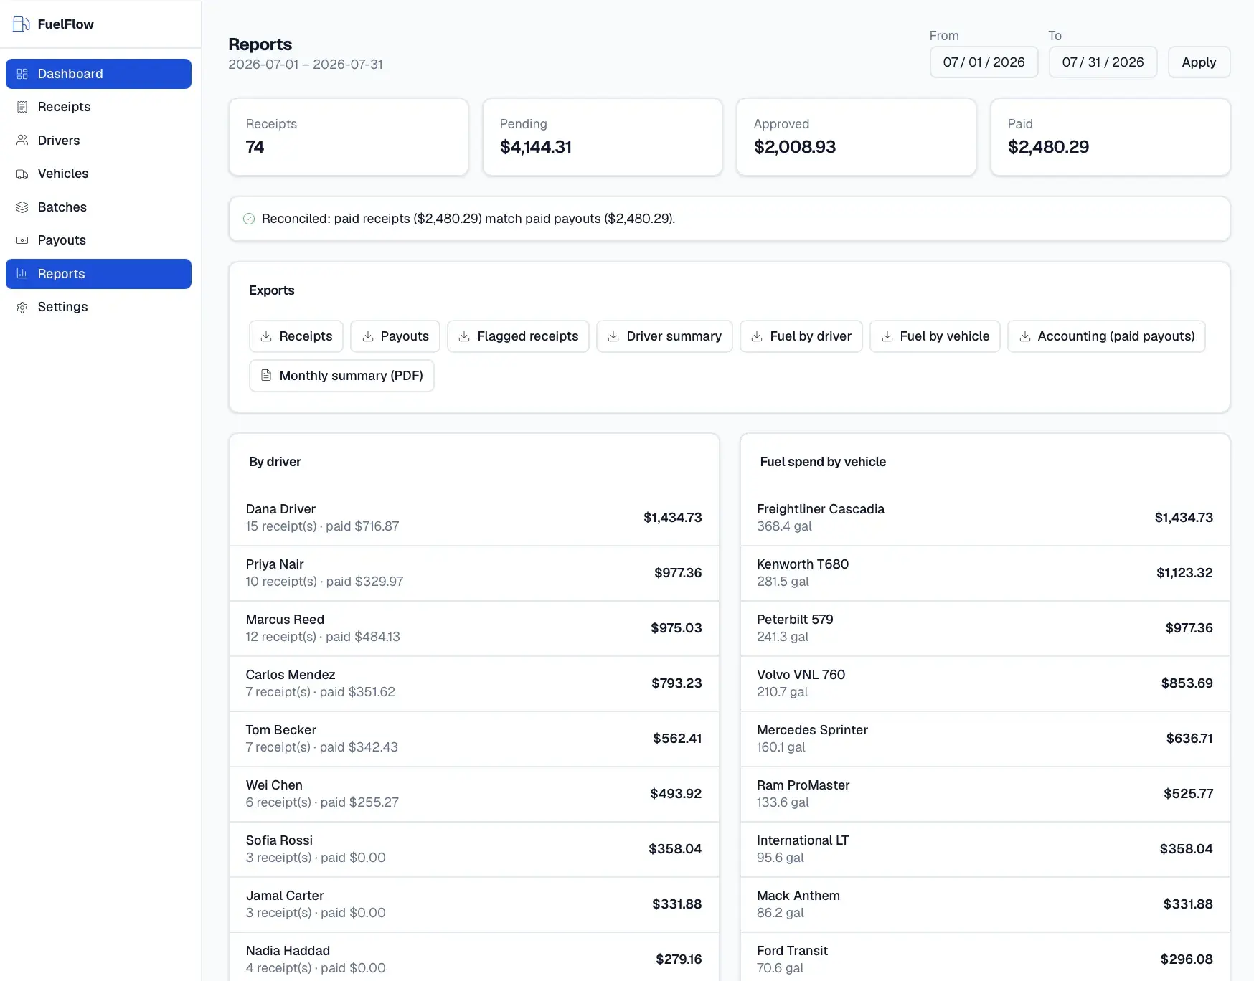Click the Sofia Rossi row

coord(474,849)
